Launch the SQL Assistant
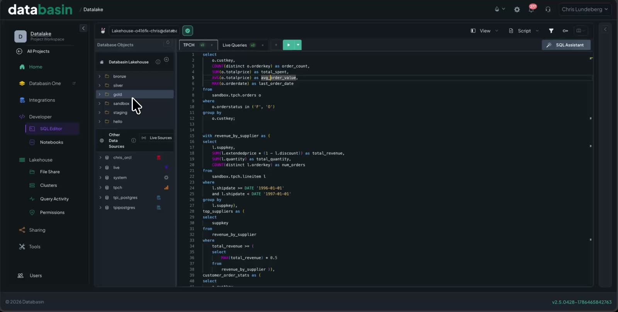The height and width of the screenshot is (312, 618). [566, 45]
